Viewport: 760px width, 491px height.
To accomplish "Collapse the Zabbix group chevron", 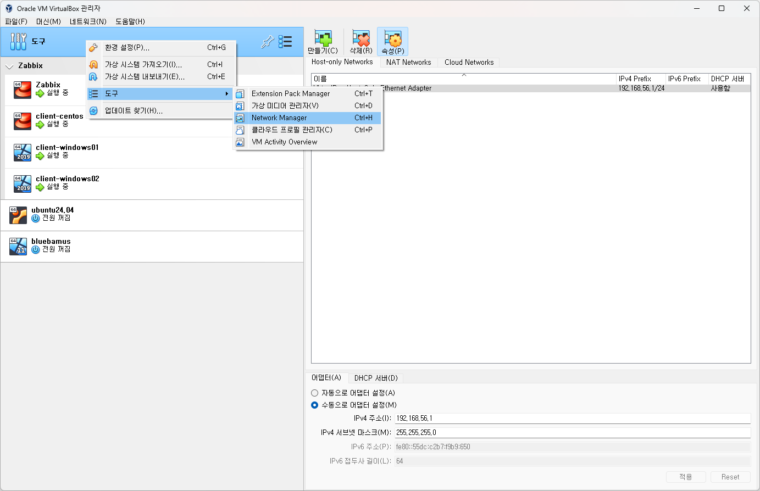I will tap(9, 66).
